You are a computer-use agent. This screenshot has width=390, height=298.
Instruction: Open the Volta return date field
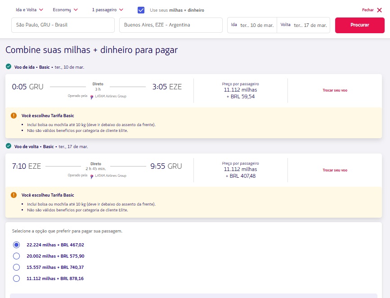coord(304,25)
